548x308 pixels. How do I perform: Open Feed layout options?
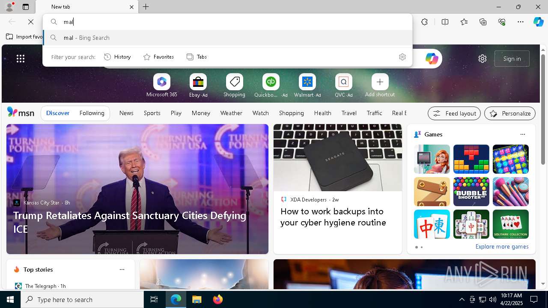pos(454,113)
